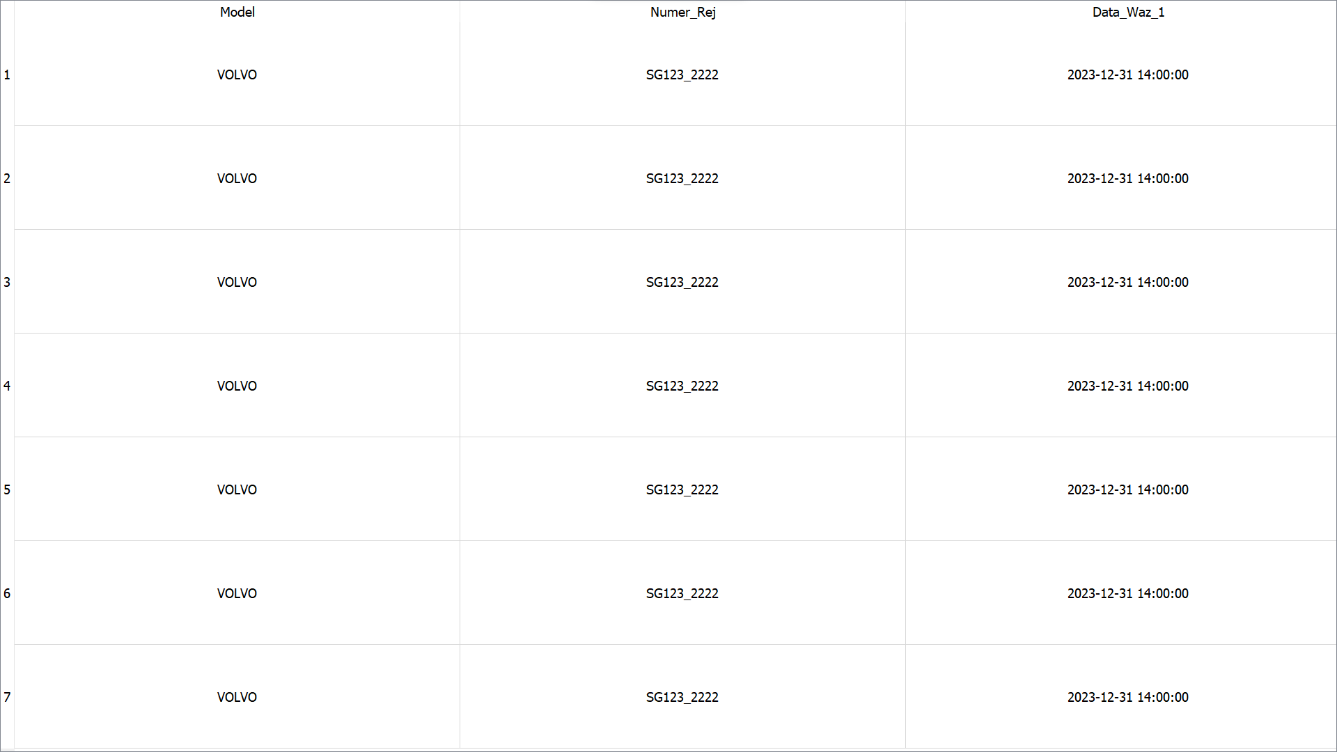Select the SG123_2222 cell in row 2
Viewport: 1337px width, 752px height.
tap(682, 178)
